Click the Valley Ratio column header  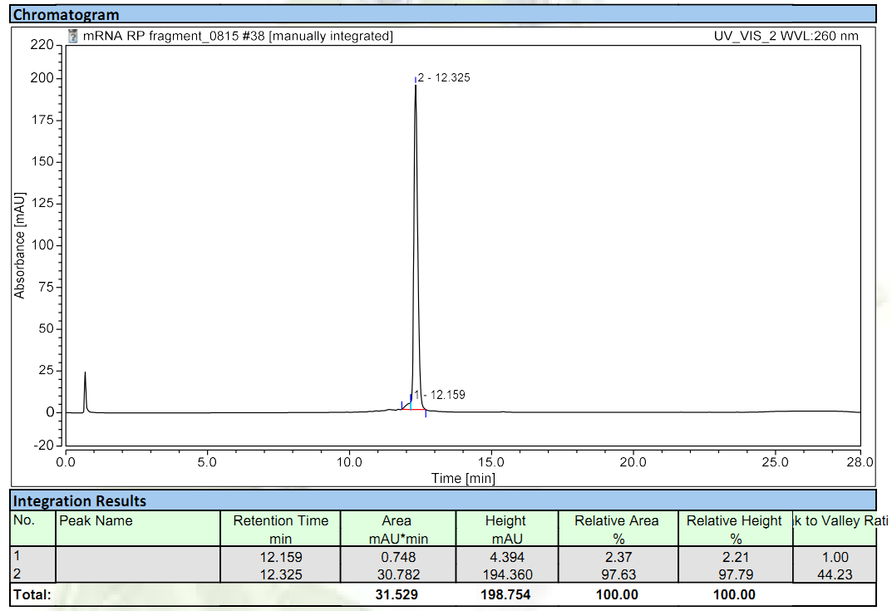pos(840,521)
